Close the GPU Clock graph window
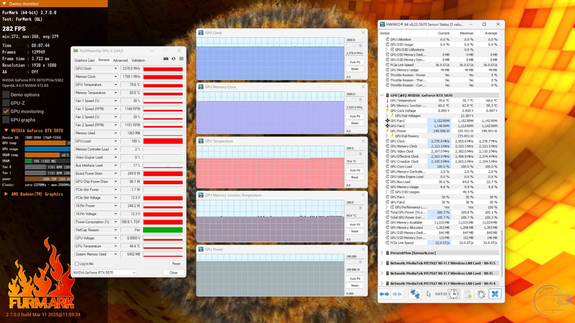 [363, 33]
